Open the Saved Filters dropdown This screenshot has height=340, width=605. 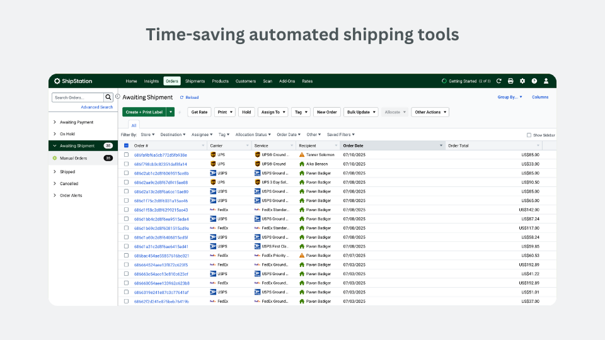[x=341, y=135]
